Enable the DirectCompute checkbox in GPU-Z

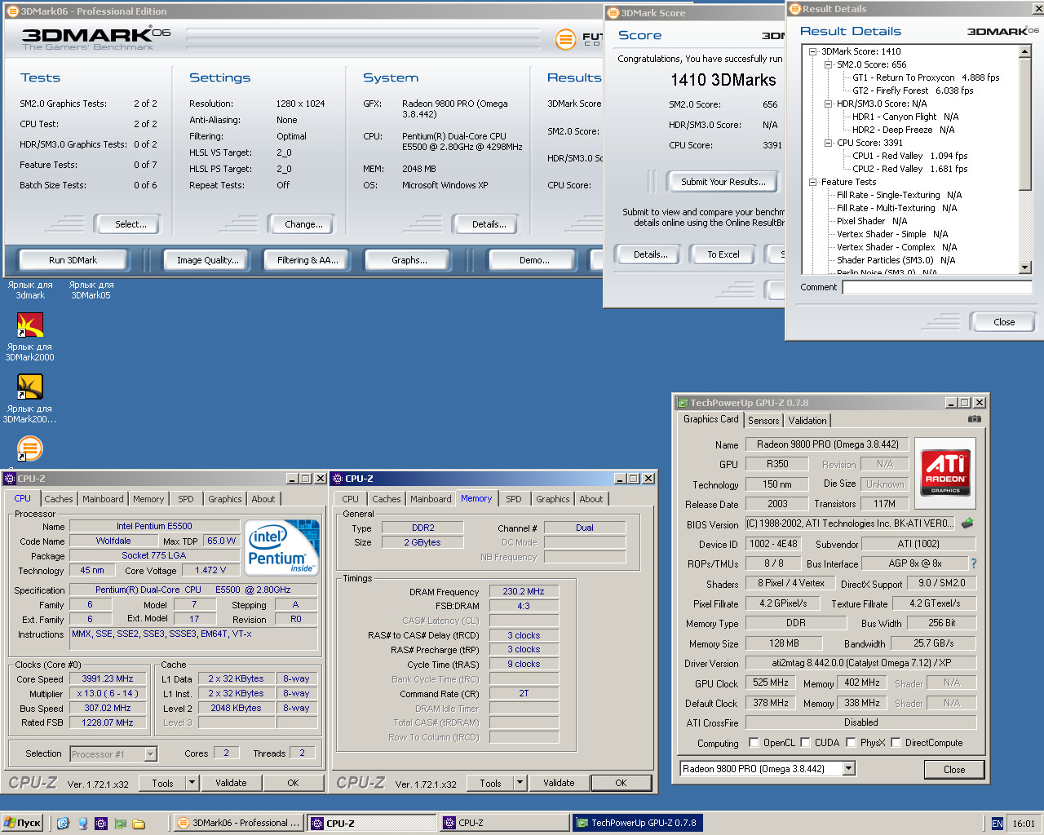click(x=896, y=743)
